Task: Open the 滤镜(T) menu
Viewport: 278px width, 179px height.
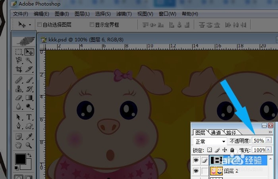Action: (124, 14)
